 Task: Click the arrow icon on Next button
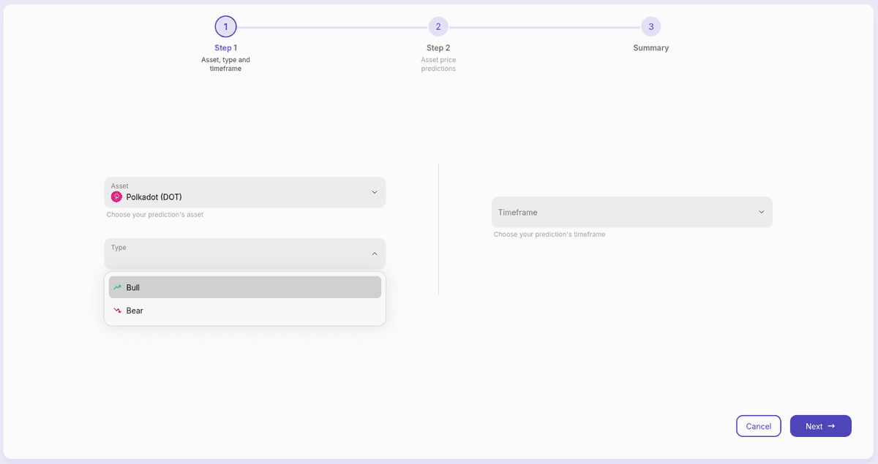tap(831, 426)
